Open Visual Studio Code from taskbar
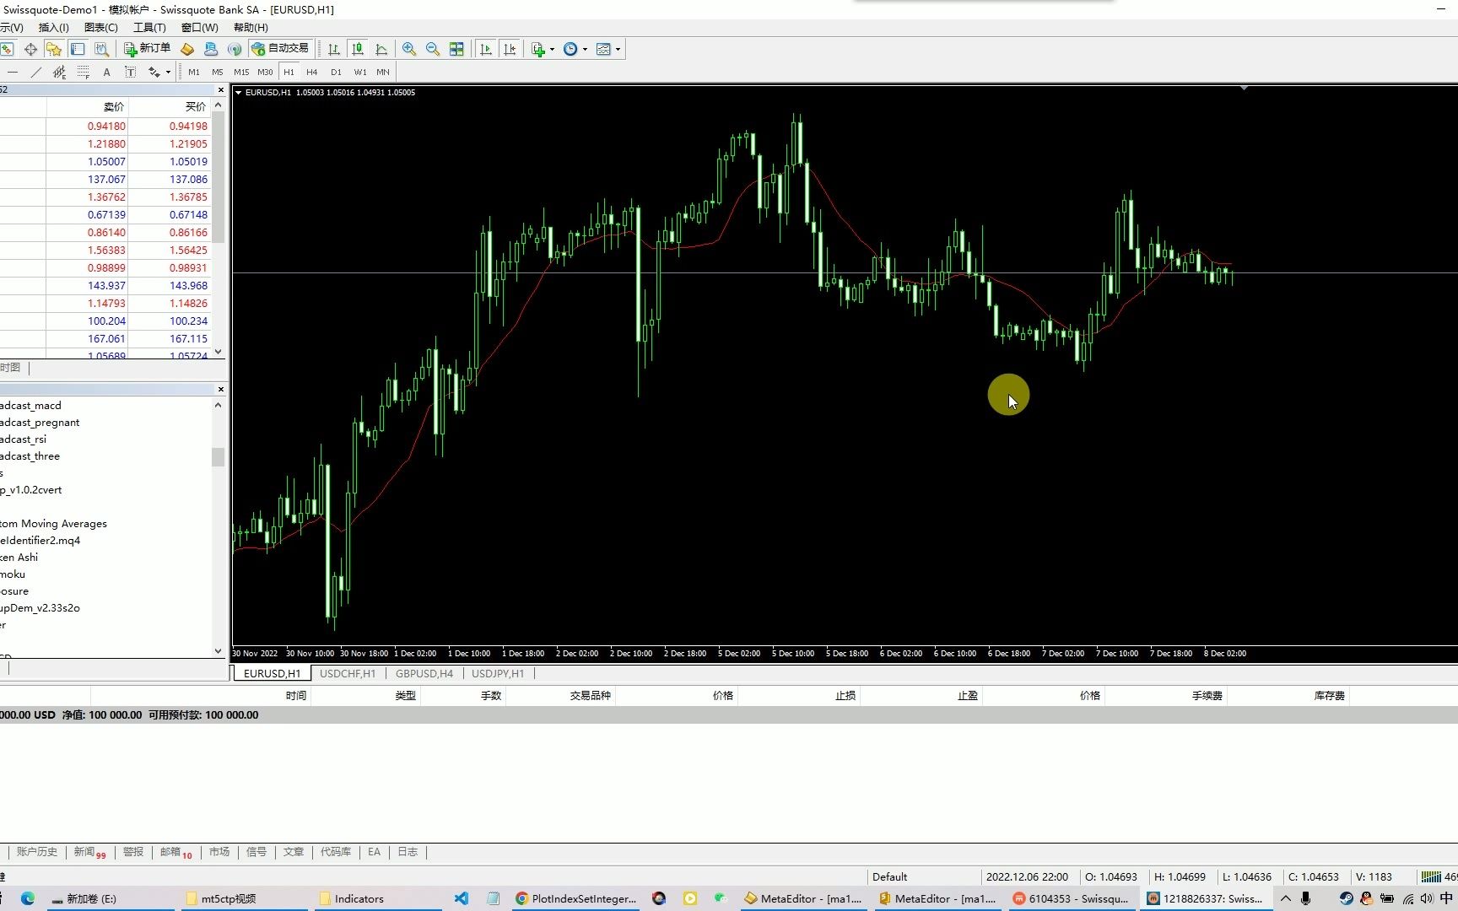The width and height of the screenshot is (1458, 911). pos(461,898)
